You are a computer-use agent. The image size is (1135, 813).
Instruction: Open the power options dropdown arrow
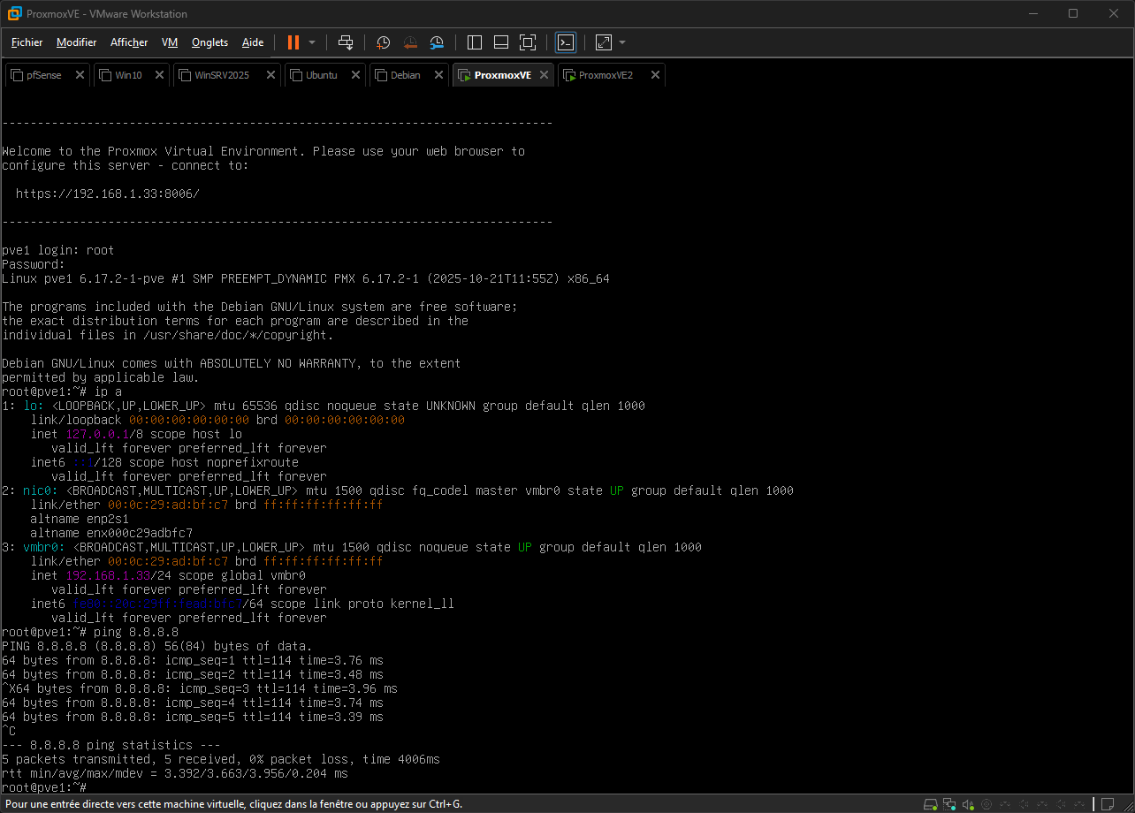point(312,42)
